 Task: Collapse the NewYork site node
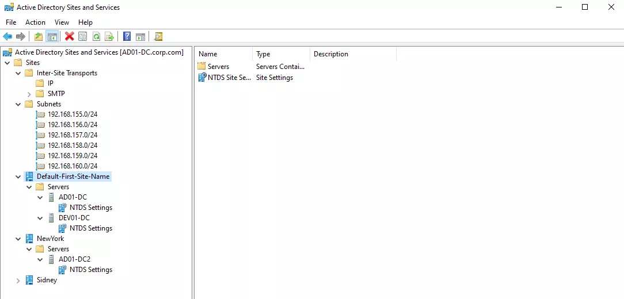tap(18, 239)
